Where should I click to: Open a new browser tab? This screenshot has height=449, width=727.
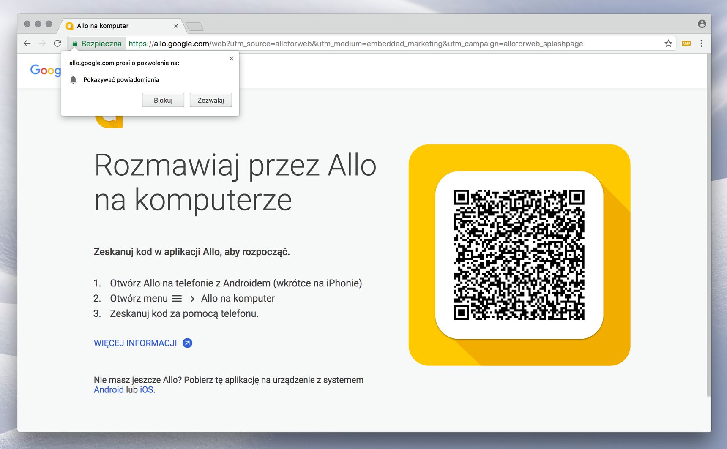[x=195, y=27]
